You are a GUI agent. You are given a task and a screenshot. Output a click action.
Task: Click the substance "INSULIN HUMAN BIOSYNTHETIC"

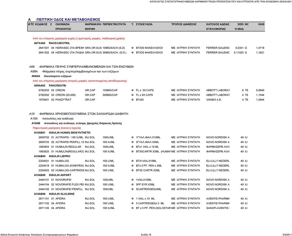(70, 133)
